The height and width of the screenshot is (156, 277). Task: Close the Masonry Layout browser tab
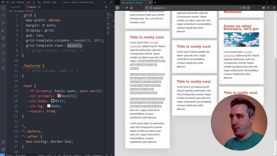pyautogui.click(x=150, y=3)
